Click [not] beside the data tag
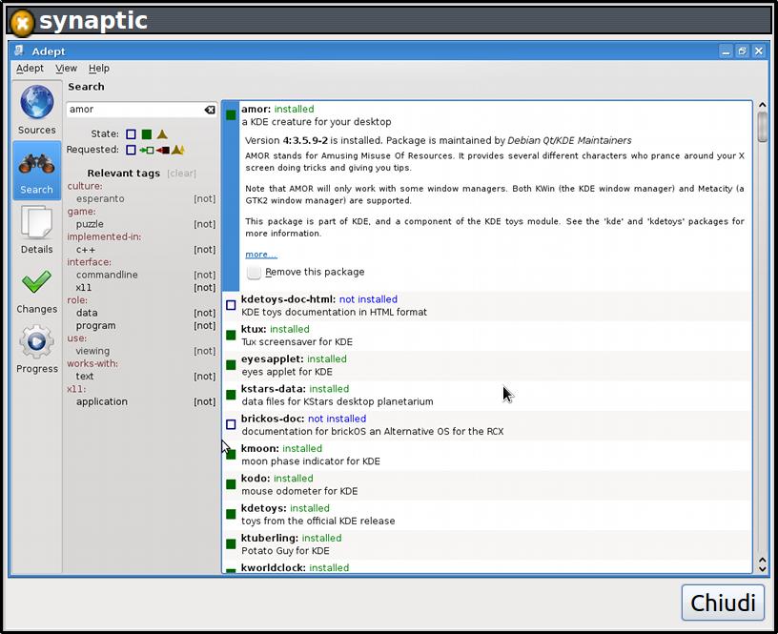Screen dimensions: 778x634 tap(204, 313)
